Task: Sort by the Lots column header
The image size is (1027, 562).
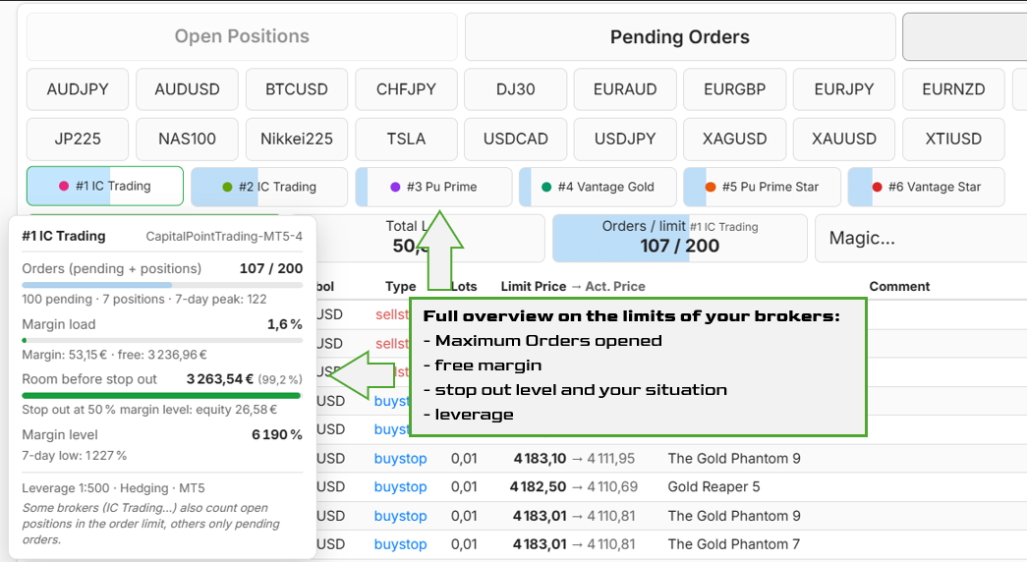Action: pos(465,286)
